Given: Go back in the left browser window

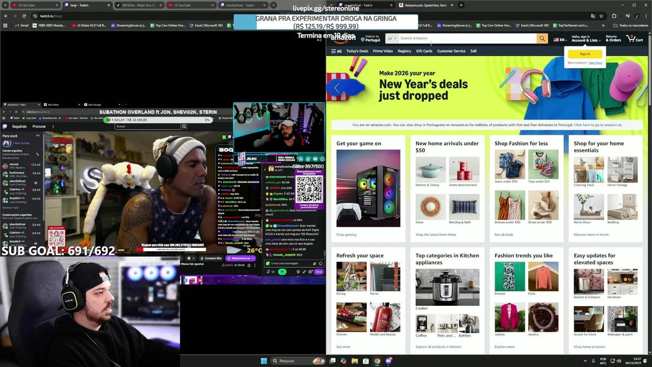Looking at the screenshot, I should click(6, 16).
